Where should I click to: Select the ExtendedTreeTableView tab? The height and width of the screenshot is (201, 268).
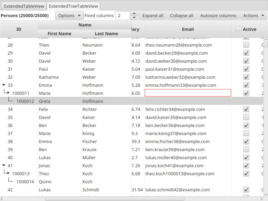pos(73,6)
